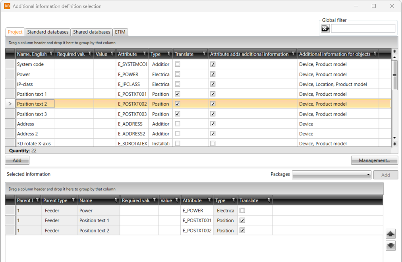
Task: Click filter icon on upper Attribute column
Action: pyautogui.click(x=145, y=54)
